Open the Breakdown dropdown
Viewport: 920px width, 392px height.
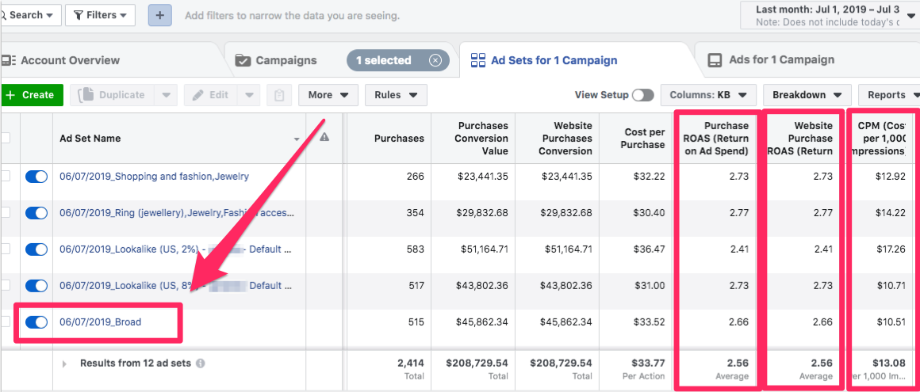click(807, 95)
